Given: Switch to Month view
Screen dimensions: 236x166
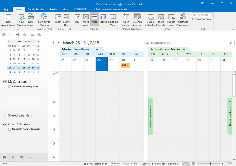Looking at the screenshot, I should click(103, 19).
